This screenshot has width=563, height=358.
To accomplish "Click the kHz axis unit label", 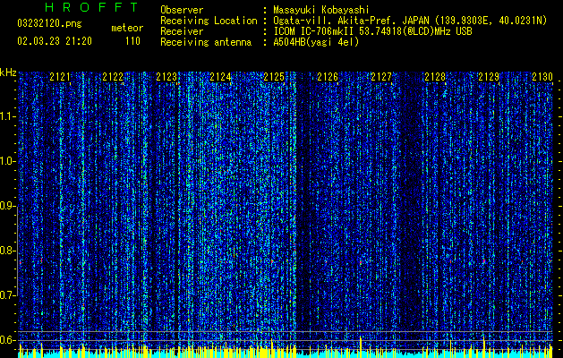I will pos(8,72).
